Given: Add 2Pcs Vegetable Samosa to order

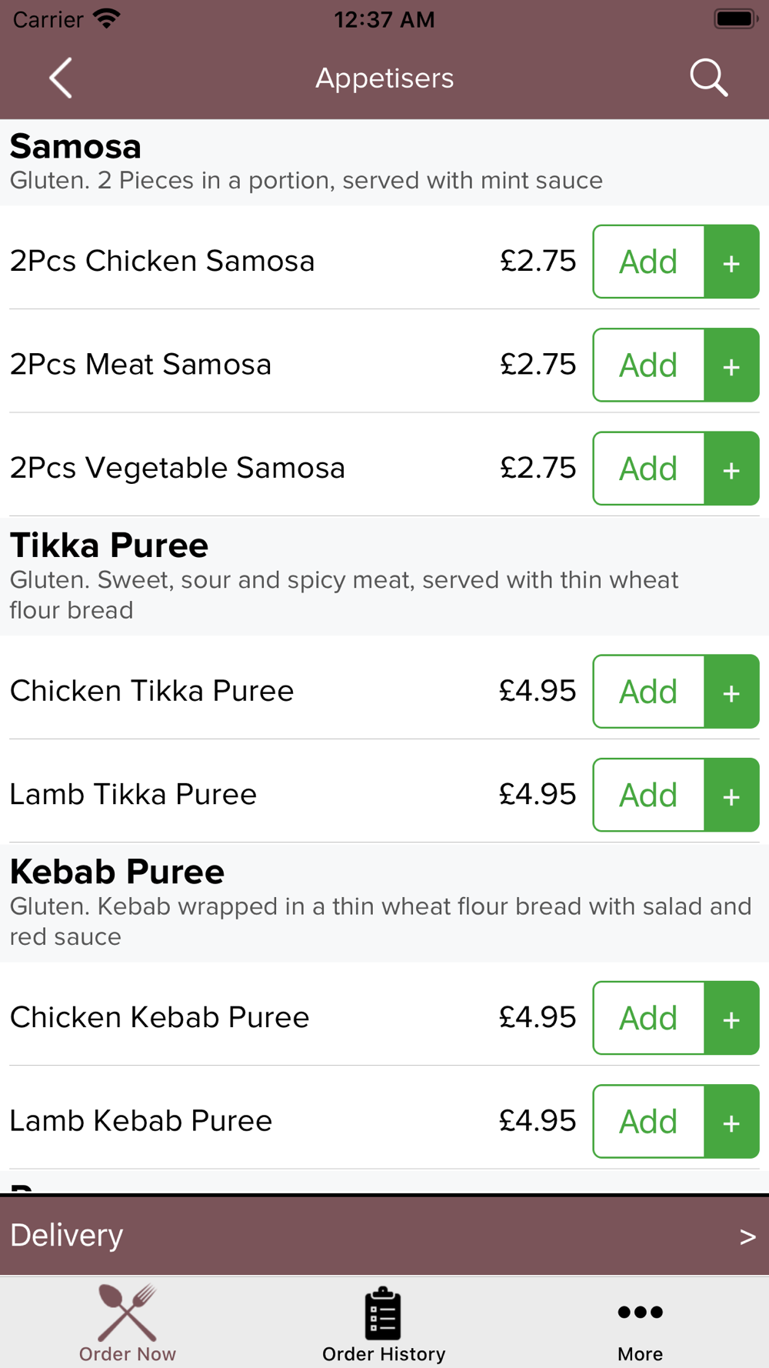Looking at the screenshot, I should 649,468.
